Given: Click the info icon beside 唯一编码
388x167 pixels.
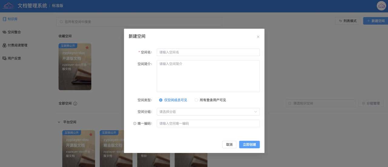Looking at the screenshot, I should (135, 124).
